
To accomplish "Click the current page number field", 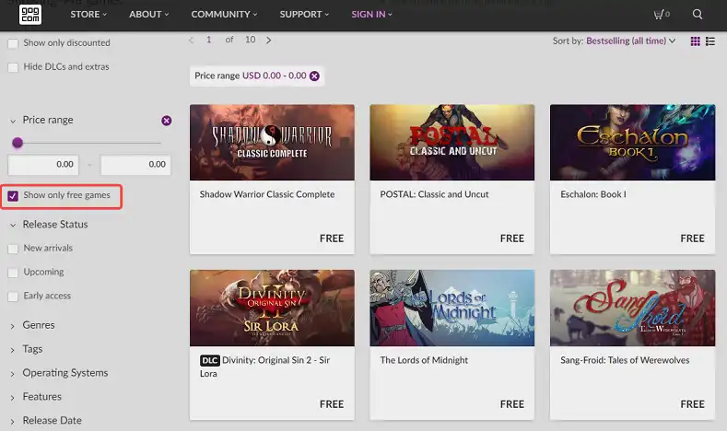I will pyautogui.click(x=208, y=40).
